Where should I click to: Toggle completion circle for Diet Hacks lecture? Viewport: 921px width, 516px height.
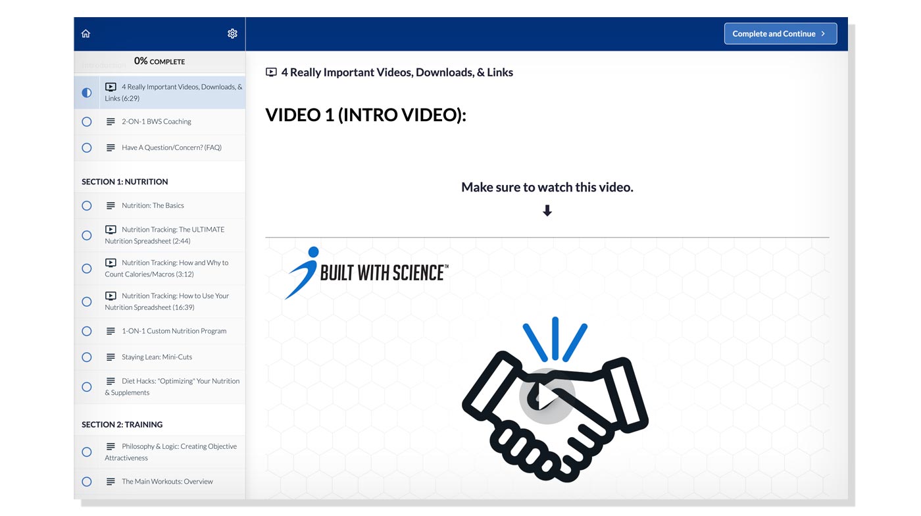[87, 387]
